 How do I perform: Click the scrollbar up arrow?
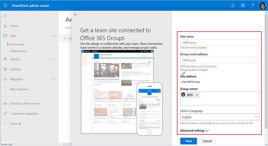coord(266,12)
